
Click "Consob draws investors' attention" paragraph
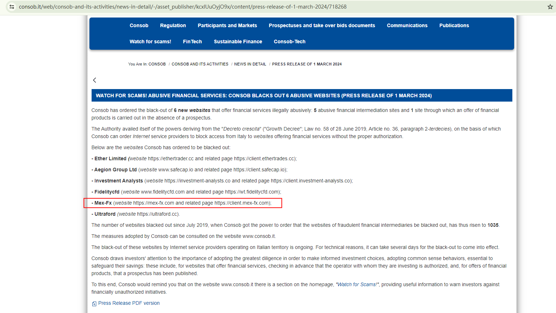[x=299, y=266]
